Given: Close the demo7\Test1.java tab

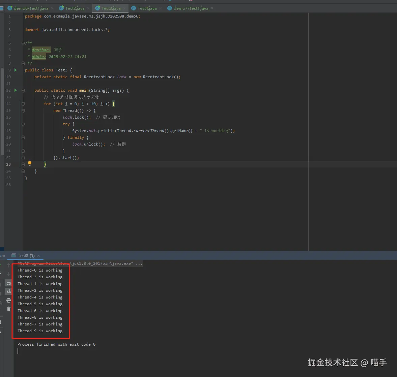Looking at the screenshot, I should pyautogui.click(x=212, y=8).
